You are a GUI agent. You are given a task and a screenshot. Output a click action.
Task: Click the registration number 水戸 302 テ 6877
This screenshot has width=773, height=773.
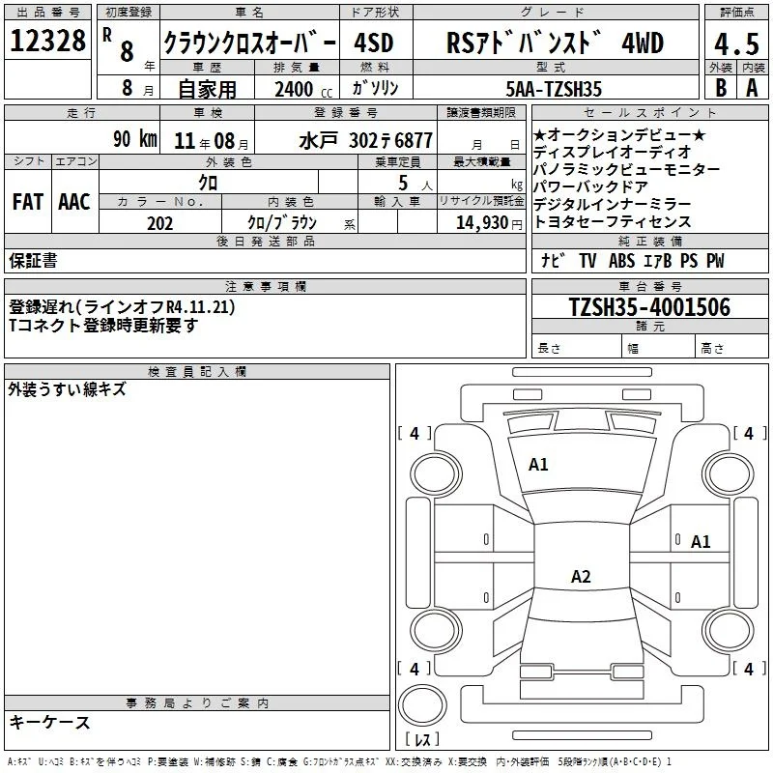tap(365, 141)
